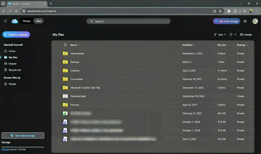The image size is (261, 154).
Task: Click the Documents folder icon
Action: (x=65, y=79)
